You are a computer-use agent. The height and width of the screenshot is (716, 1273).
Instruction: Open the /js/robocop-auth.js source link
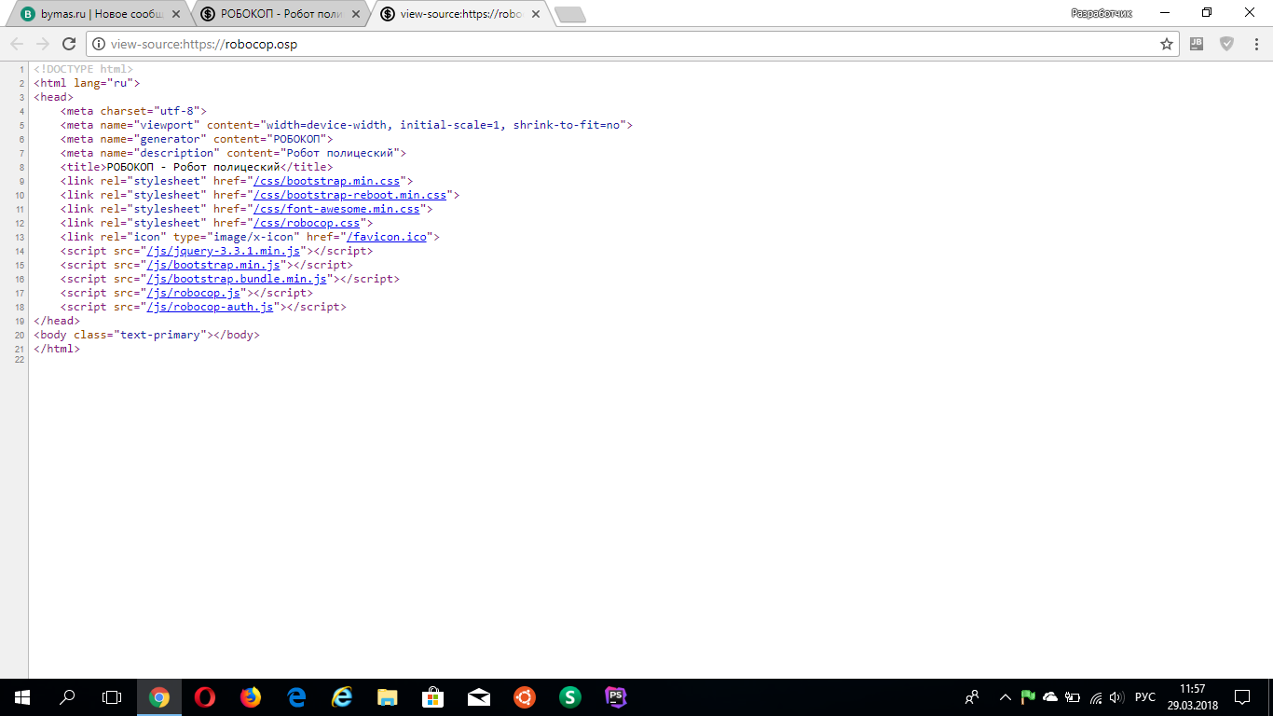[210, 307]
